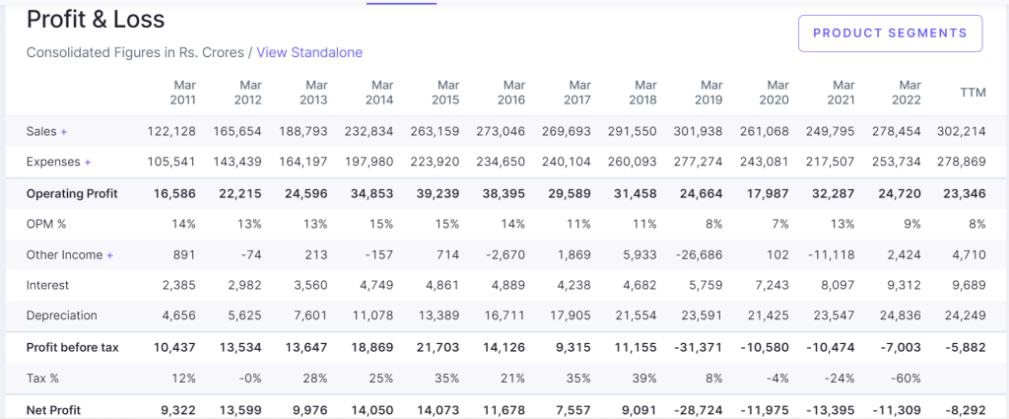Select Other Income value 5,933

tap(640, 255)
